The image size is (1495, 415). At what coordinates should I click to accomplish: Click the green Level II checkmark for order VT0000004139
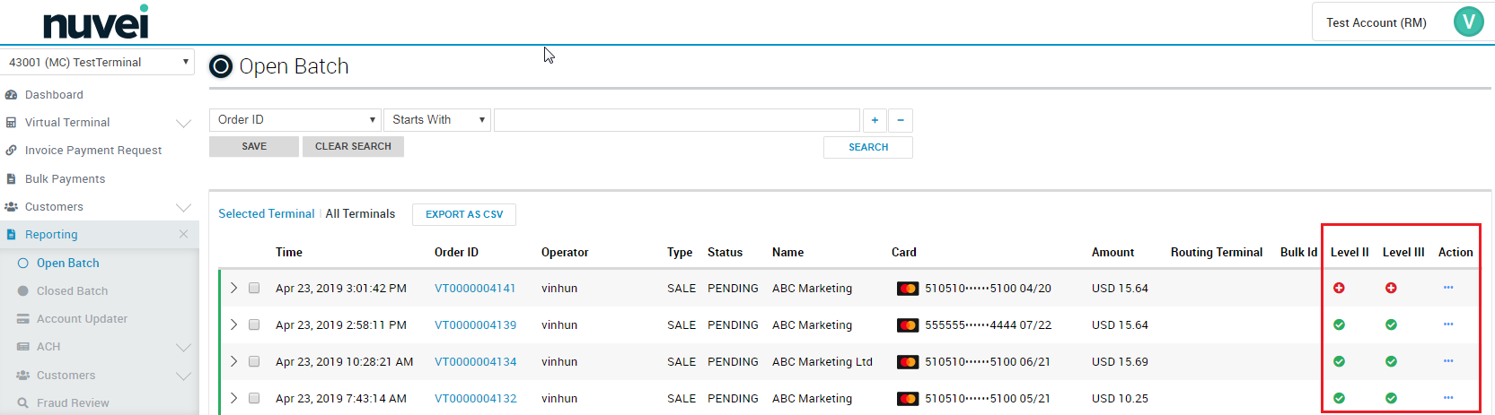coord(1339,324)
